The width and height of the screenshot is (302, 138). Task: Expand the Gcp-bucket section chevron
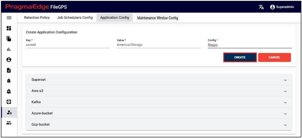pyautogui.click(x=285, y=125)
